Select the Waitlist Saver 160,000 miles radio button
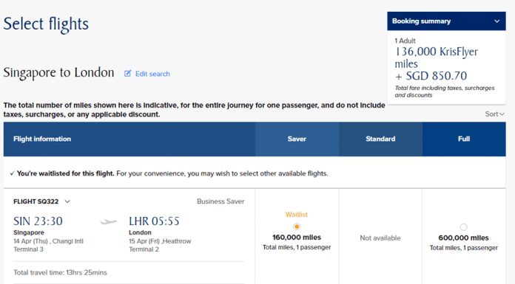Viewport: 515px width, 284px height. [297, 226]
